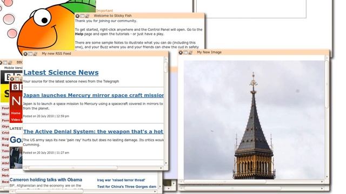Click 'Posted on 20 July 2010 | 11:27 am' text
The width and height of the screenshot is (346, 194).
tap(46, 153)
